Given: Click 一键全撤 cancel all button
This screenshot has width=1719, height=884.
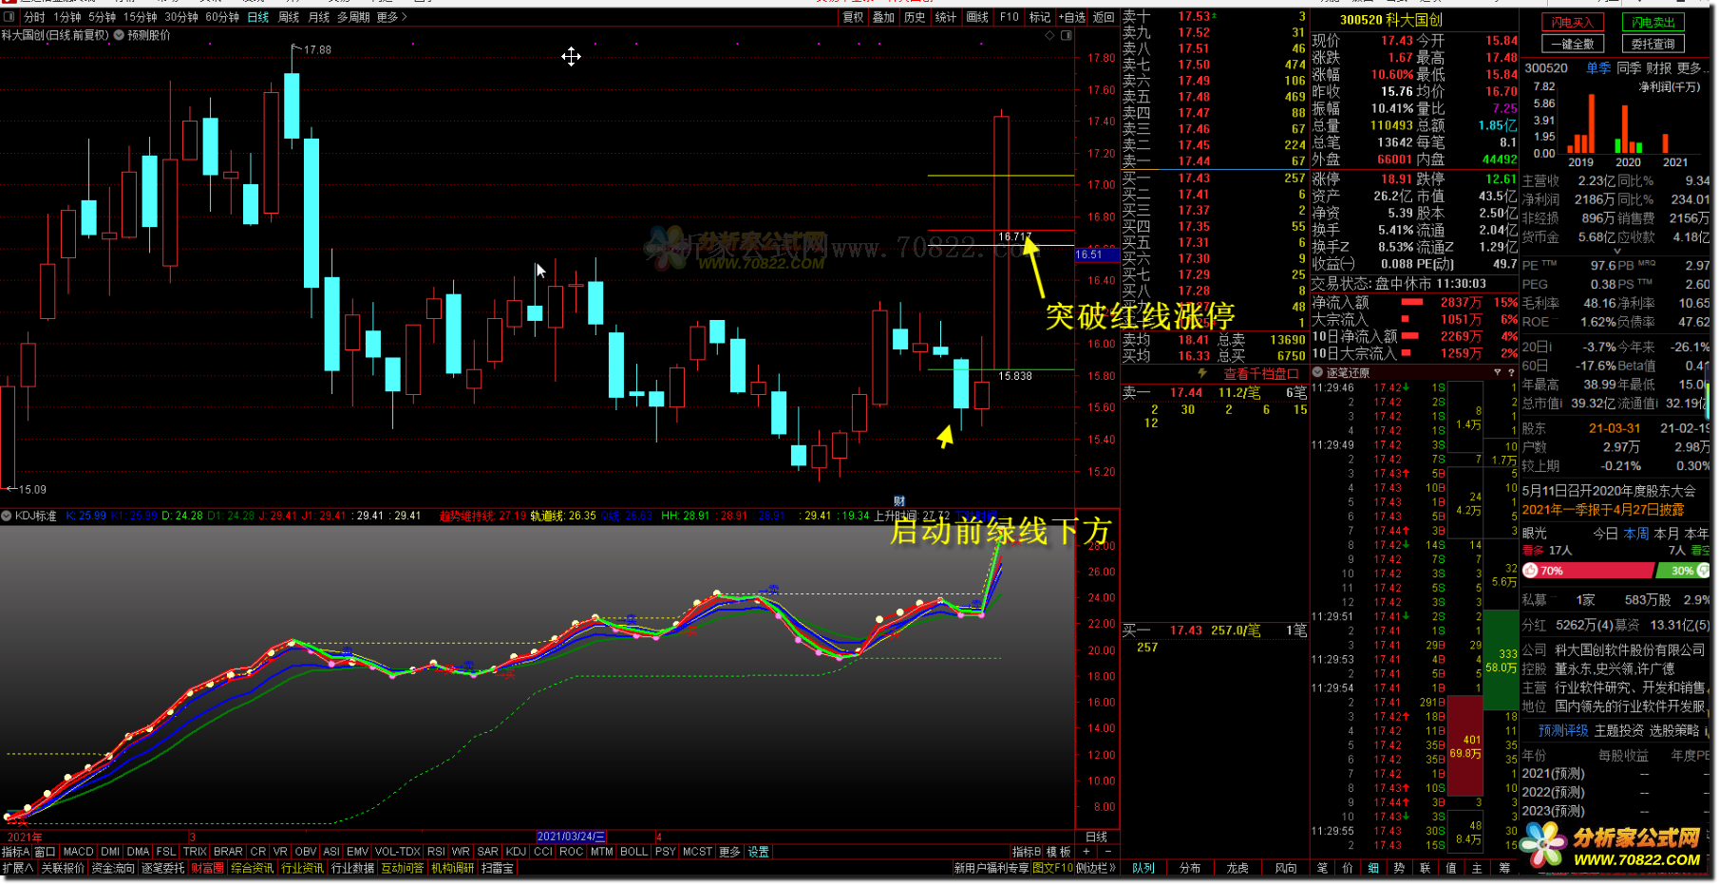Looking at the screenshot, I should click(x=1572, y=45).
